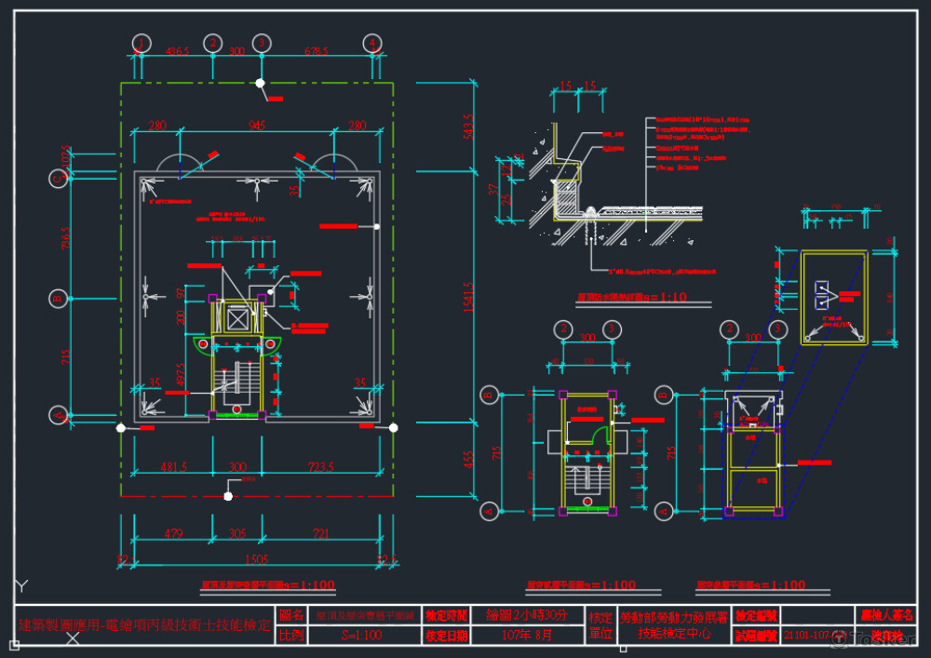This screenshot has height=658, width=931.
Task: Select grid bubble 1 at the top
Action: pyautogui.click(x=142, y=43)
